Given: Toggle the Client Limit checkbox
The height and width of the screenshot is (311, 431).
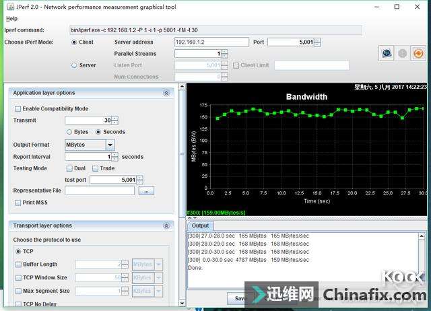Looking at the screenshot, I should point(236,65).
